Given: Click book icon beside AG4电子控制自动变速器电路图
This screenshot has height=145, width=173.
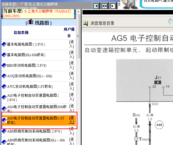Looking at the screenshot, I should (4, 109).
